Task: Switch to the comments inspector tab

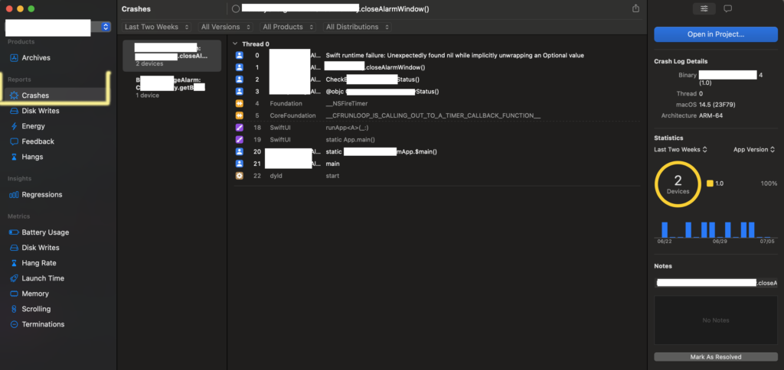Action: coord(727,8)
